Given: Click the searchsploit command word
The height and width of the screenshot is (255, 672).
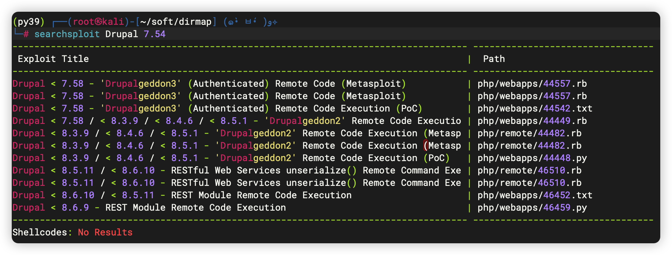Looking at the screenshot, I should pos(67,34).
